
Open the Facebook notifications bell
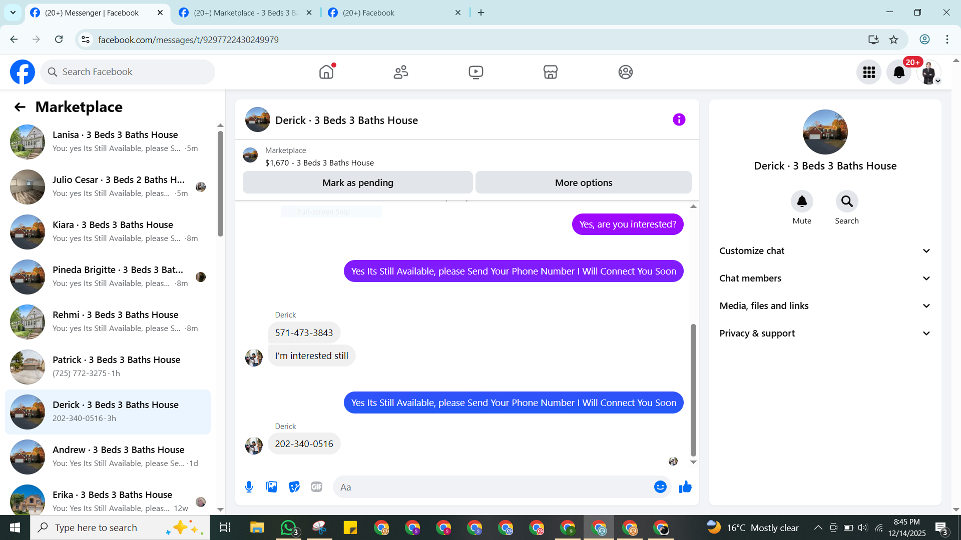[898, 72]
